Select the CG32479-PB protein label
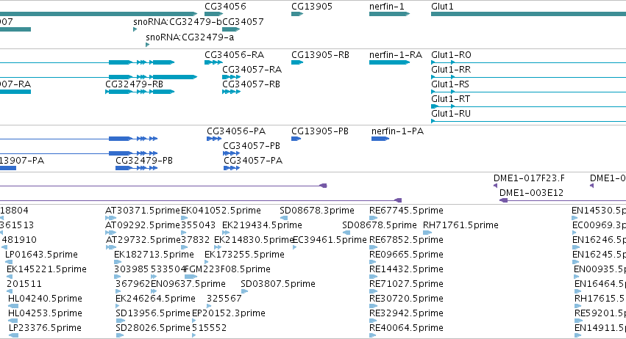The width and height of the screenshot is (626, 339). coord(144,161)
